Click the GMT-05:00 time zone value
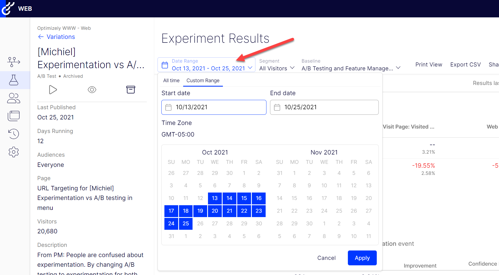499x275 pixels. pos(178,134)
